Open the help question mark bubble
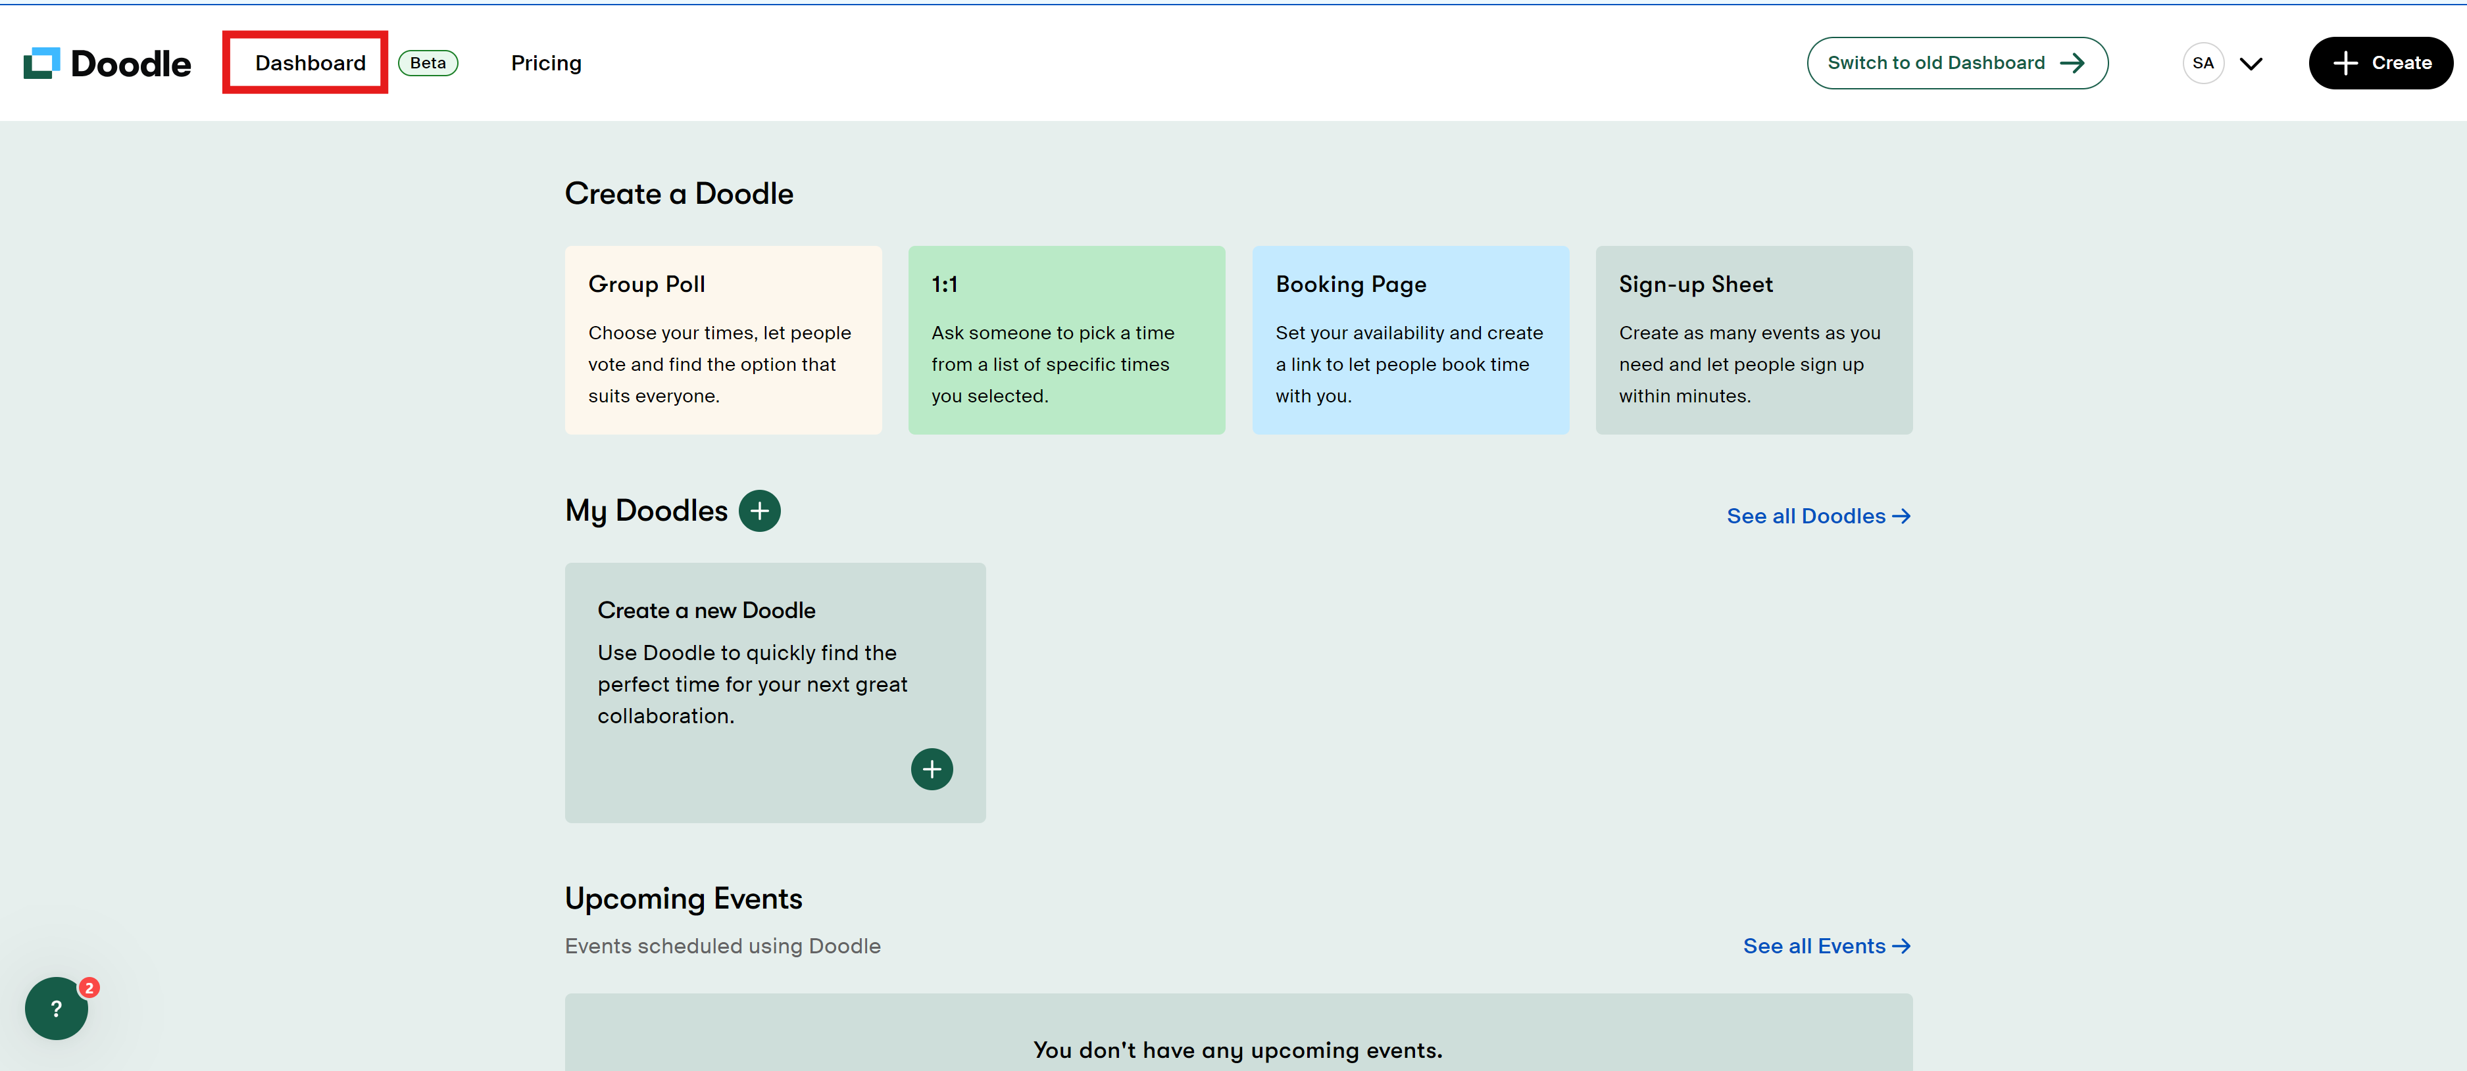Image resolution: width=2467 pixels, height=1071 pixels. click(57, 1008)
